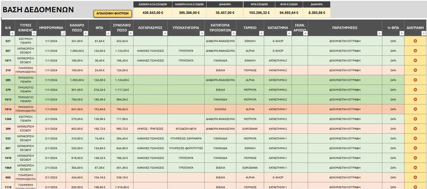Viewport: 427px width, 189px height.
Task: Click the red X icon on row 205
Action: 415,80
